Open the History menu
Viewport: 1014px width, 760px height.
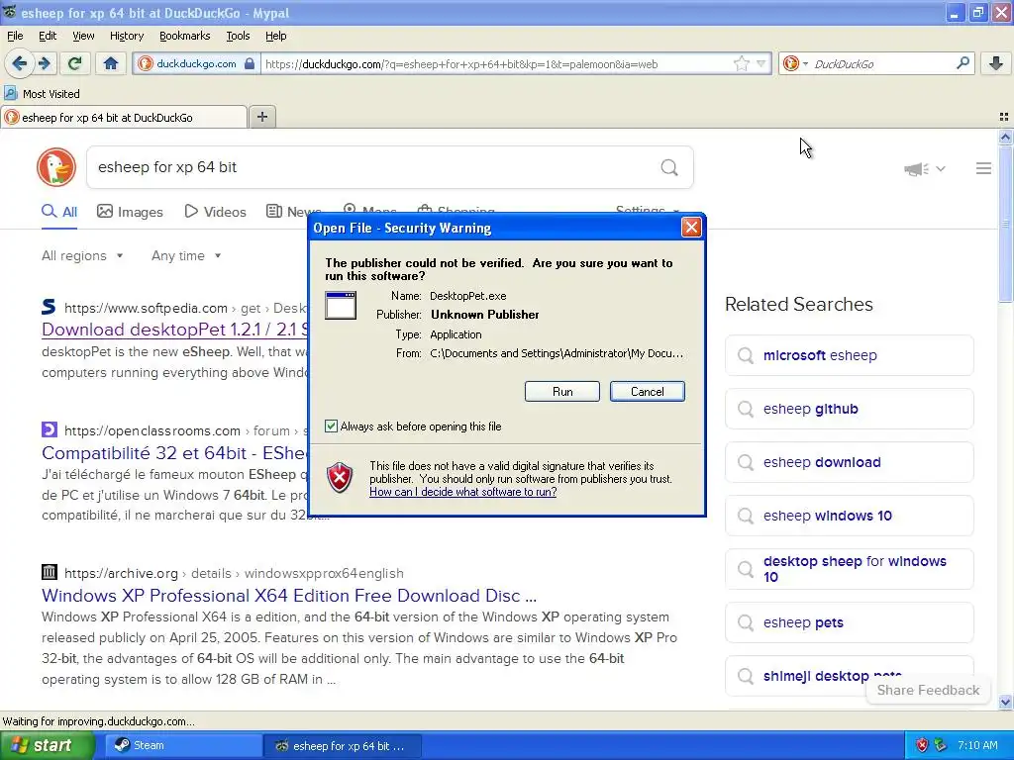coord(126,36)
